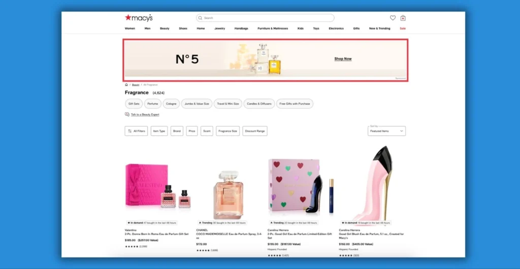The image size is (520, 269).
Task: Open New & Trending menu
Action: [x=379, y=28]
